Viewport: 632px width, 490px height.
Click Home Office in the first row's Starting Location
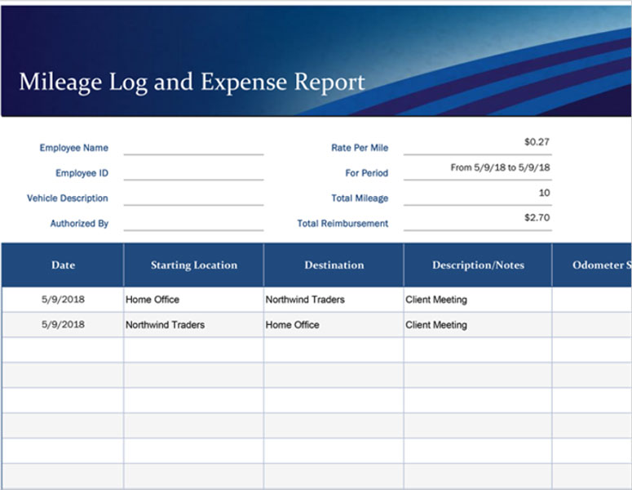152,300
